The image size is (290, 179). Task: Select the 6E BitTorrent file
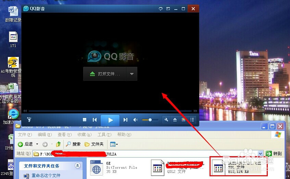pos(114,168)
